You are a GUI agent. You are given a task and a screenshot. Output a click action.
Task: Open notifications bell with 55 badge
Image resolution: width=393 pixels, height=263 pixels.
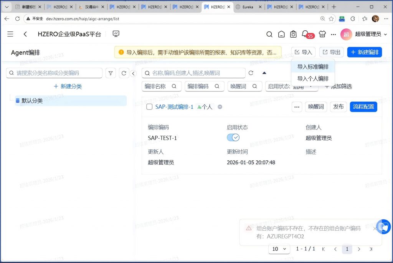(305, 34)
